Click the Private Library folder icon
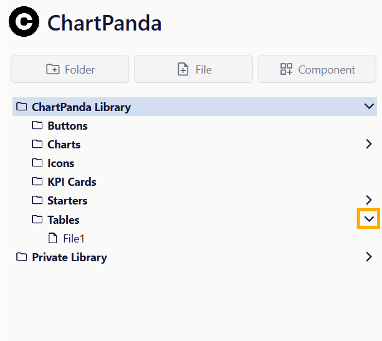 click(x=22, y=257)
